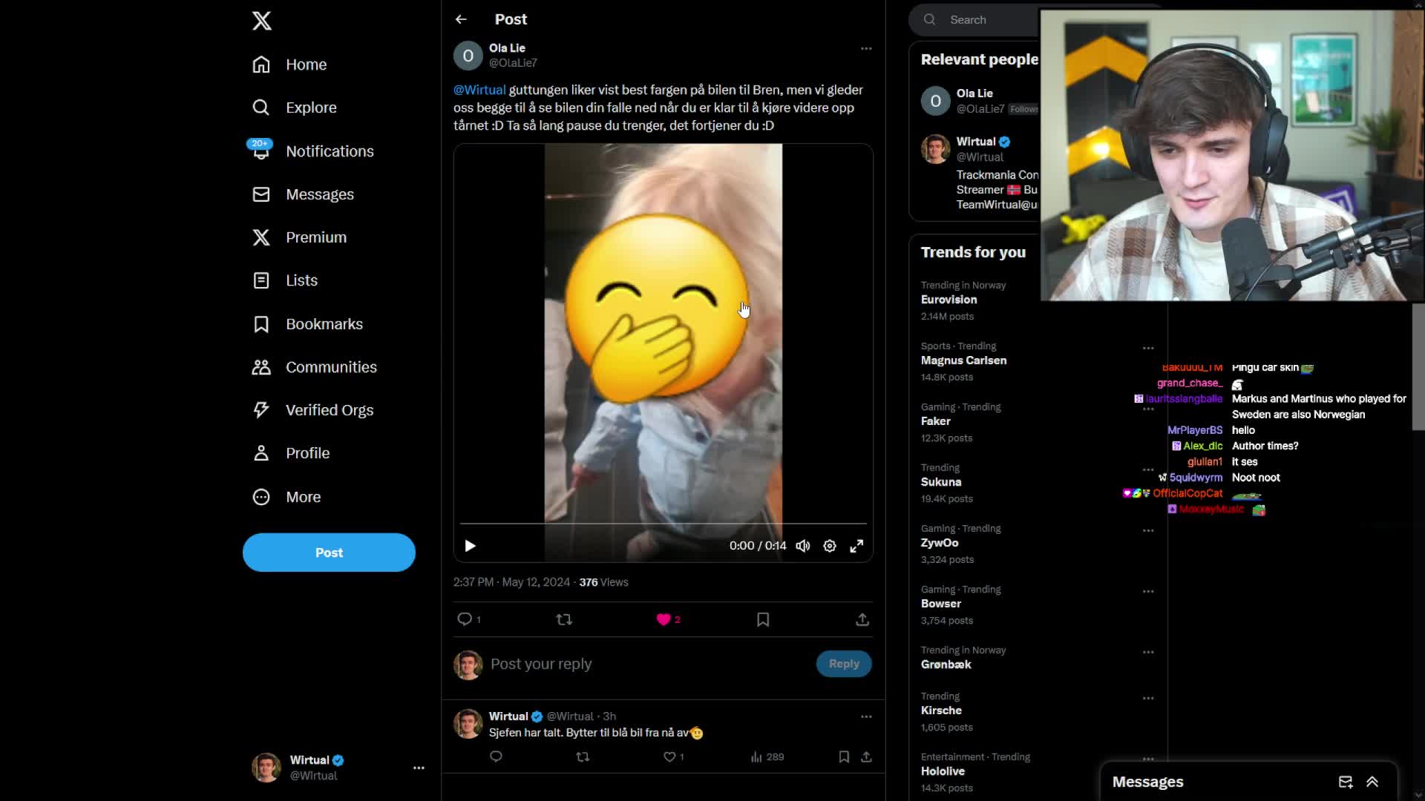Open Ola Lie author name on post
The image size is (1425, 801).
[x=507, y=48]
